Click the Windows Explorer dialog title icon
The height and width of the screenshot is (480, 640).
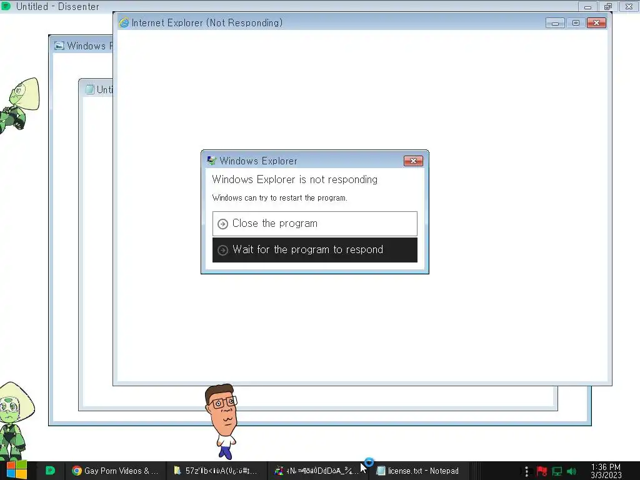click(x=211, y=161)
